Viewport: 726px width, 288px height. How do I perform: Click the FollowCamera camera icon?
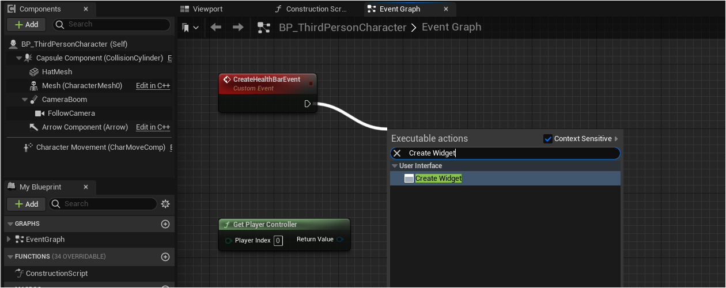coord(40,113)
